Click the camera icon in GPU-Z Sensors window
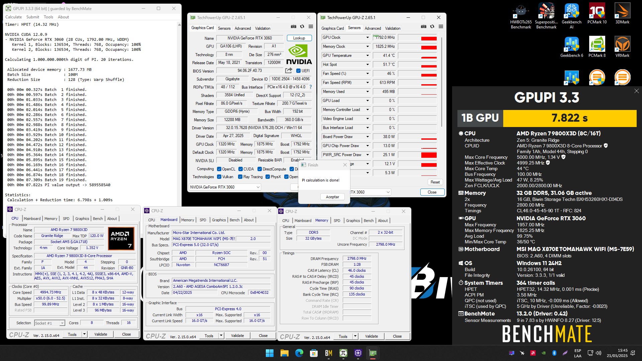 tap(423, 27)
